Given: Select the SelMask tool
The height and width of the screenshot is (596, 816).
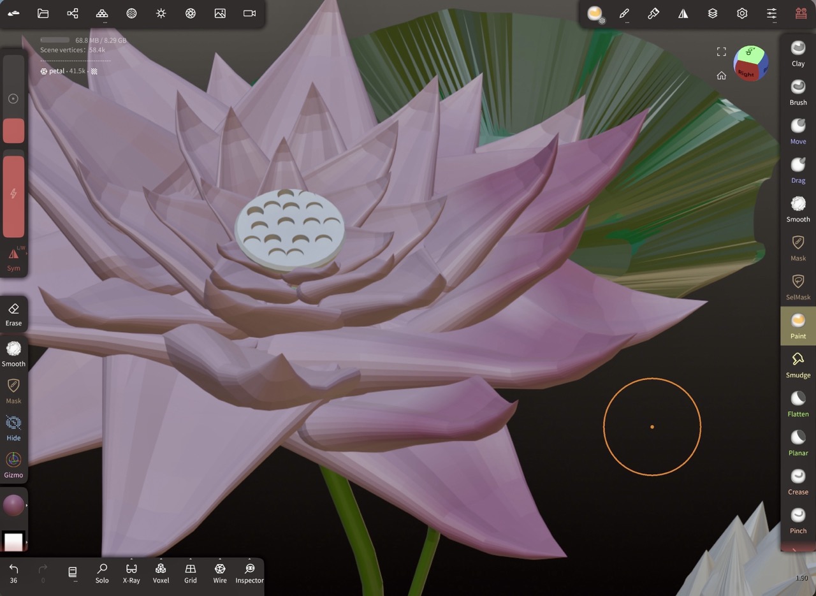Looking at the screenshot, I should [x=798, y=287].
